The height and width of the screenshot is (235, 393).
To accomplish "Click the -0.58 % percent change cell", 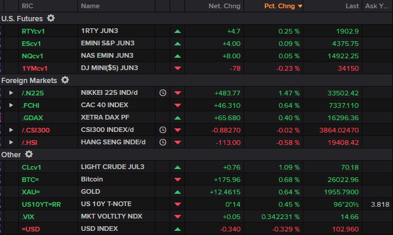I will point(288,143).
